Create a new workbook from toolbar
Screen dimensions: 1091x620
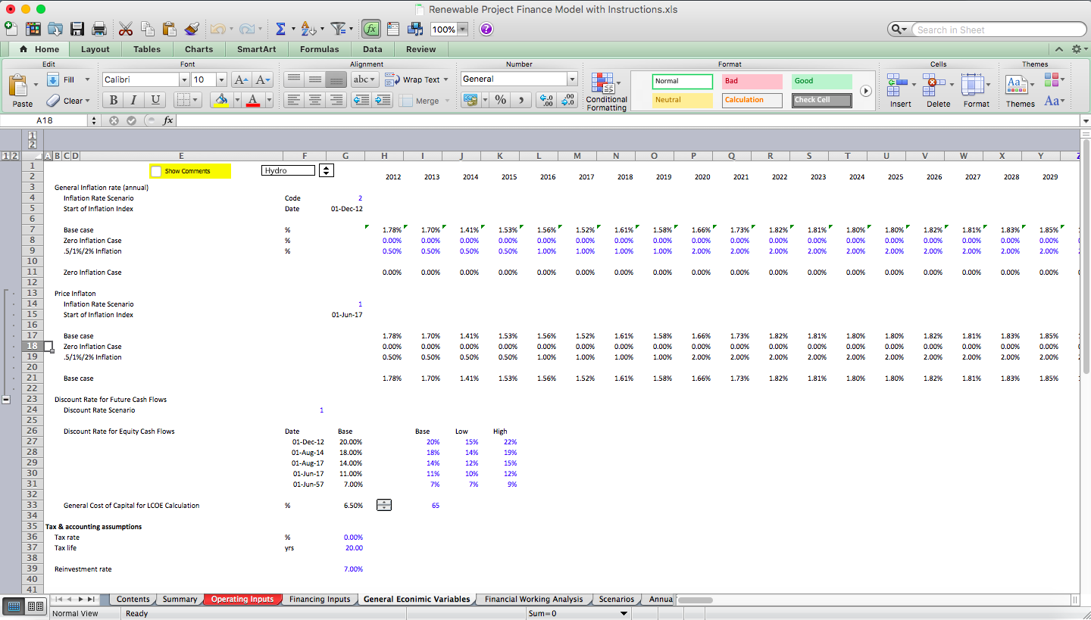coord(11,29)
